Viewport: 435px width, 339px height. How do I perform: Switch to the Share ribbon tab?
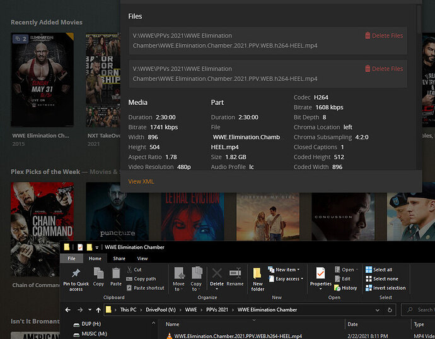(x=119, y=258)
